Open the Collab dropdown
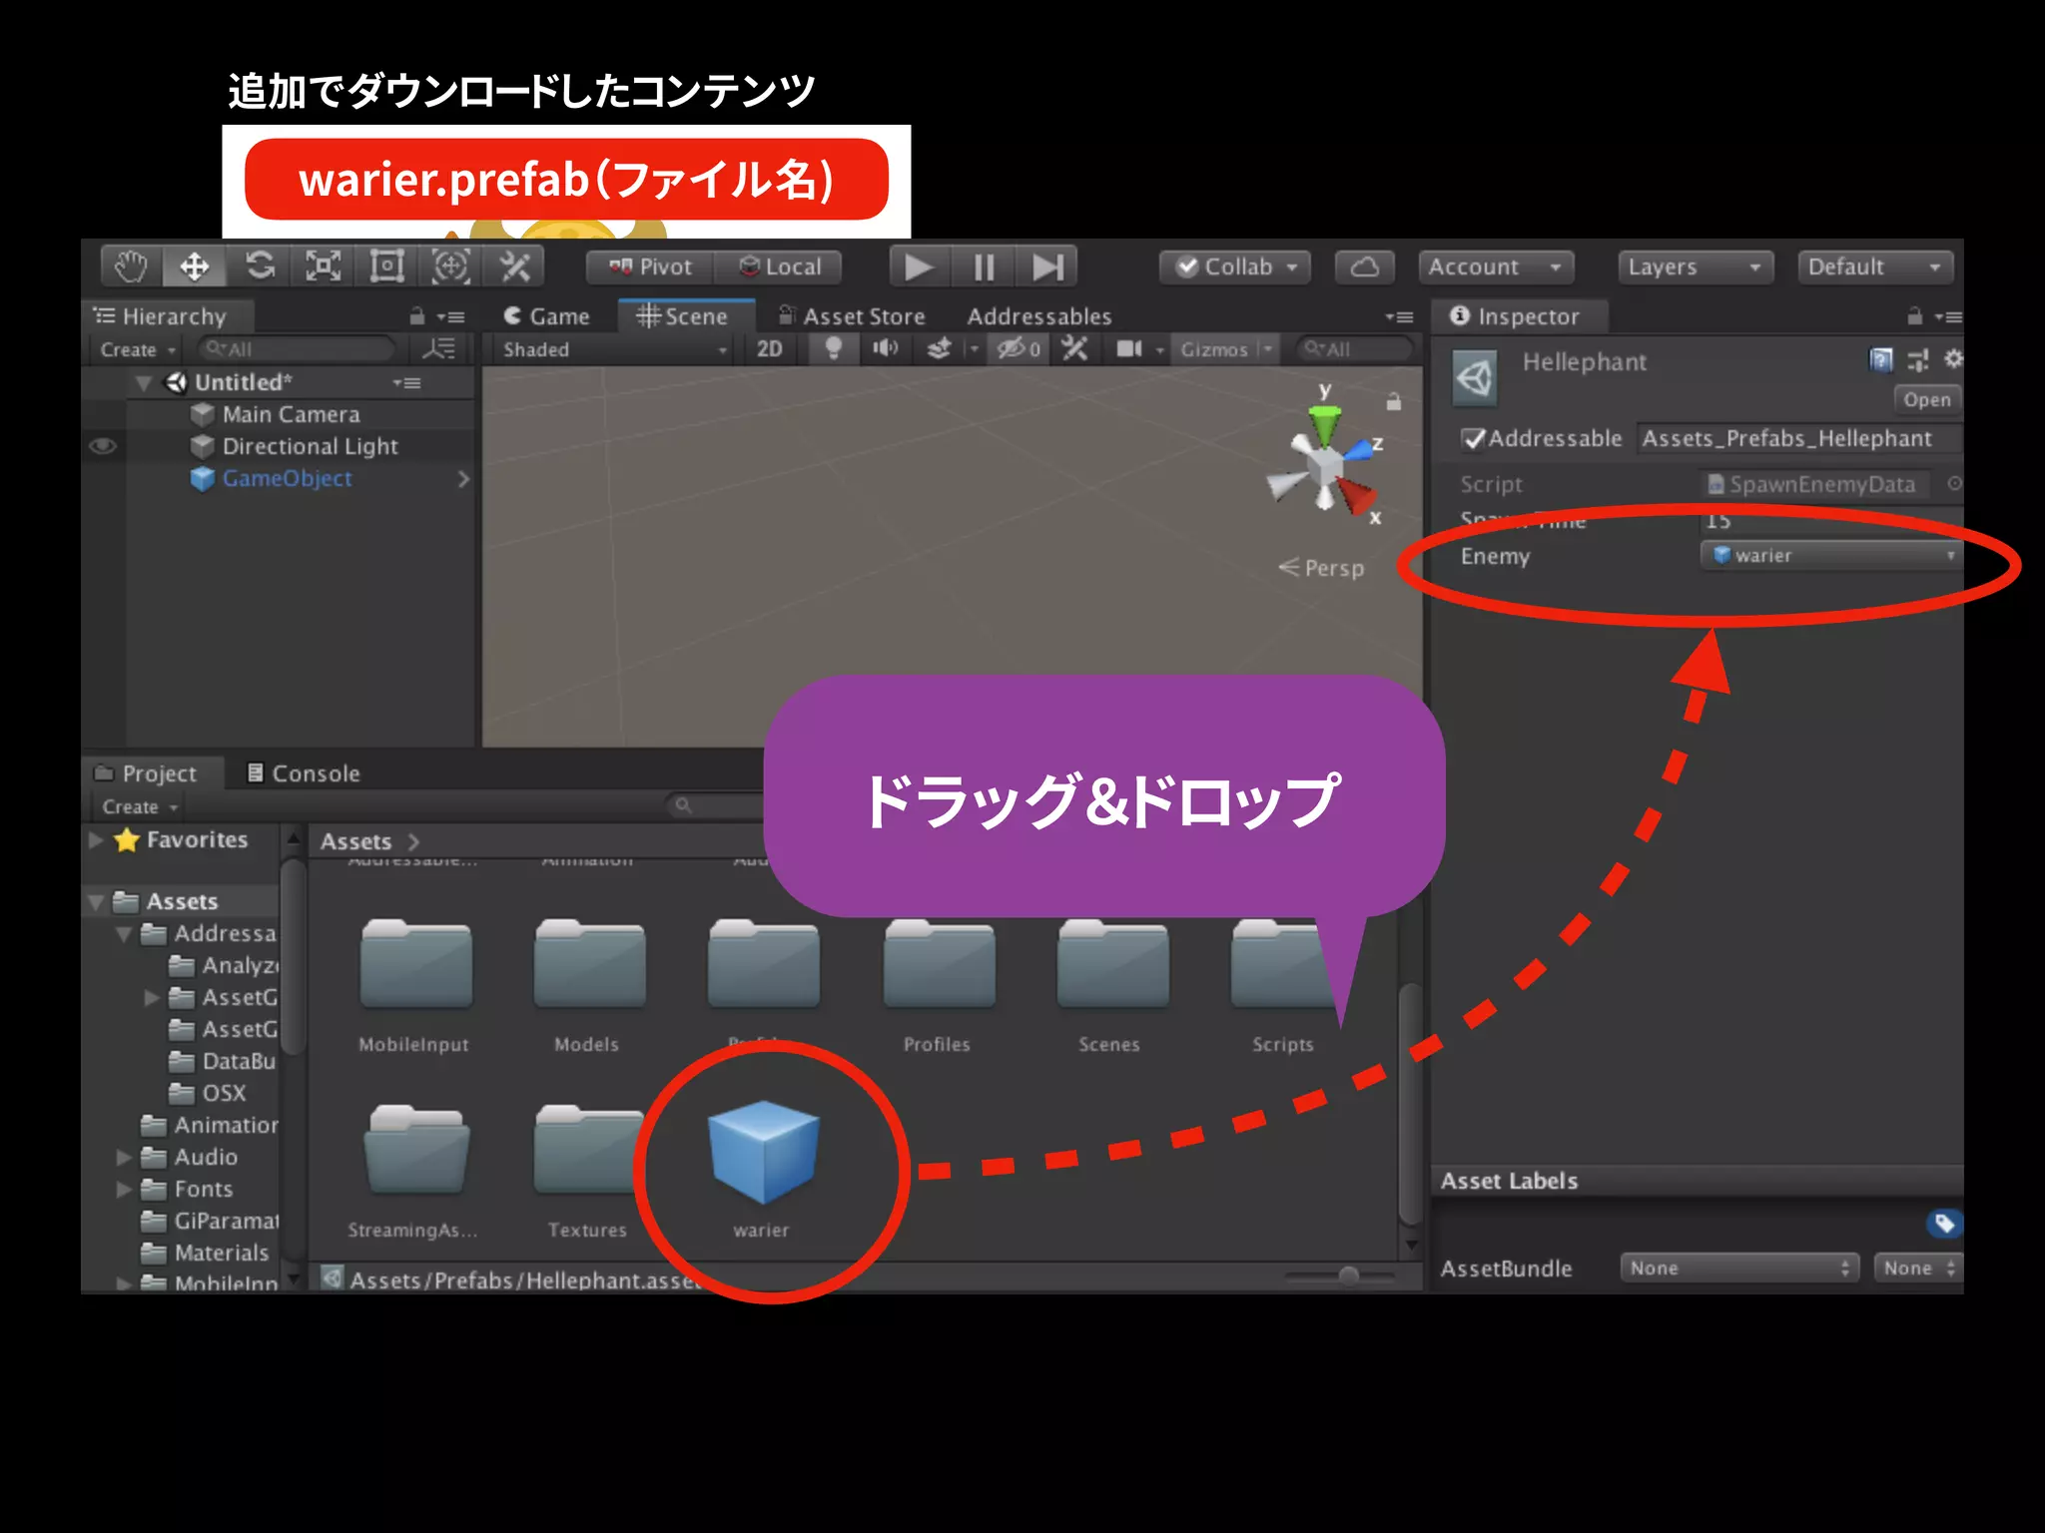This screenshot has width=2045, height=1533. click(1235, 266)
